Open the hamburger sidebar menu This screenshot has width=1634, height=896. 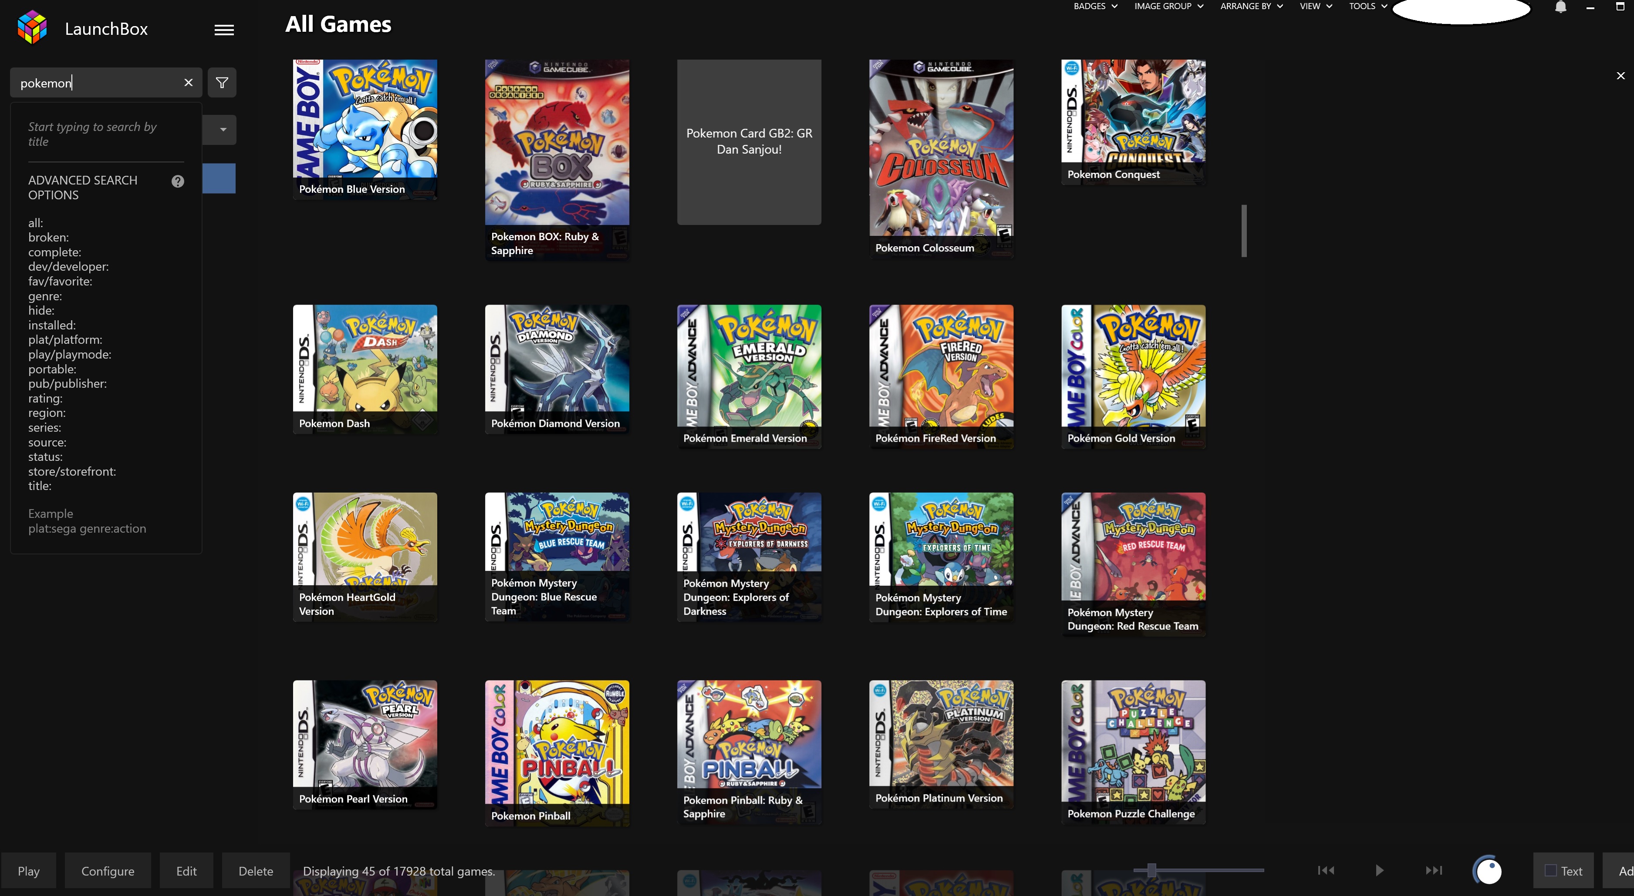tap(224, 30)
